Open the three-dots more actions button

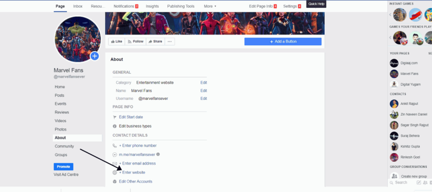(x=170, y=42)
